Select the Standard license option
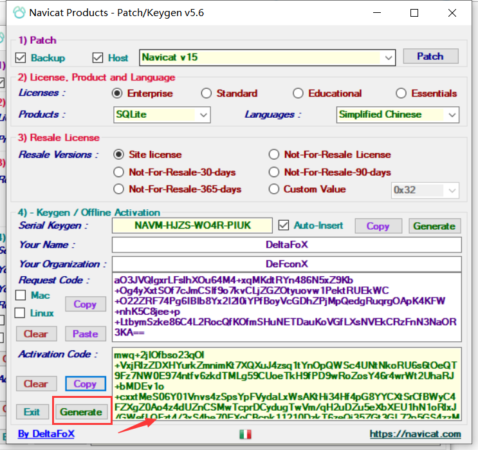Screen dimensions: 478x450 click(x=207, y=93)
